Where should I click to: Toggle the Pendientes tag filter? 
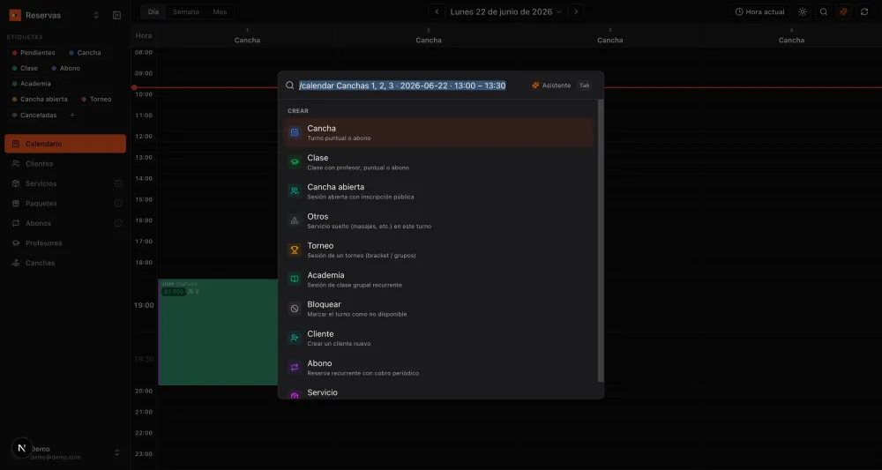34,52
